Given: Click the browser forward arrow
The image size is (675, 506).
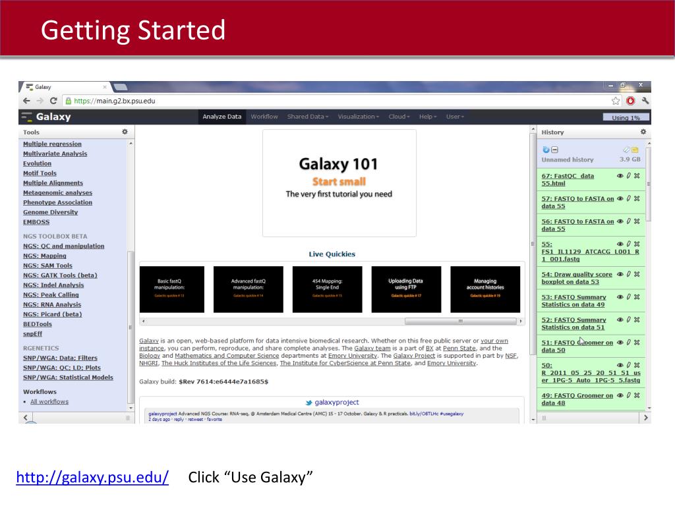Looking at the screenshot, I should [40, 101].
